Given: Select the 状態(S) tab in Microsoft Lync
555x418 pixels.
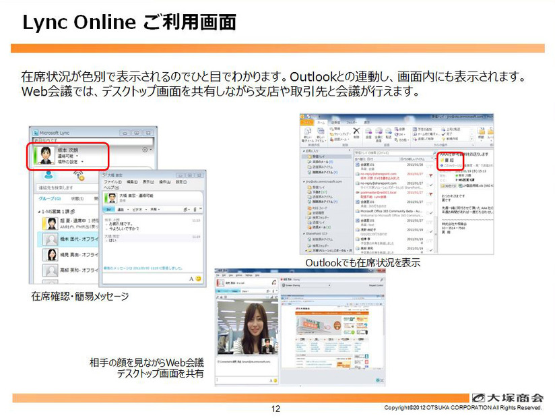Looking at the screenshot, I should (77, 199).
